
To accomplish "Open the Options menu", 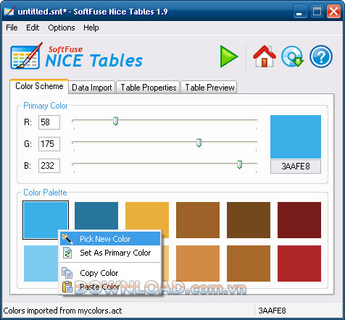I will (62, 28).
